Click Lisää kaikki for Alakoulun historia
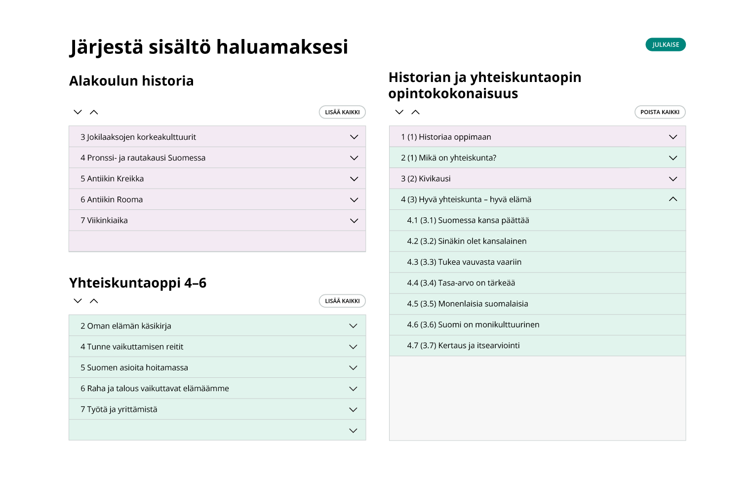The width and height of the screenshot is (751, 485). [x=342, y=112]
